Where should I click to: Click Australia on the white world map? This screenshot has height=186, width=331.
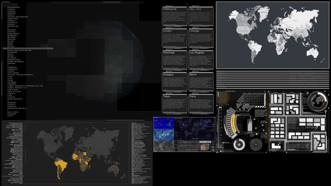(x=312, y=53)
